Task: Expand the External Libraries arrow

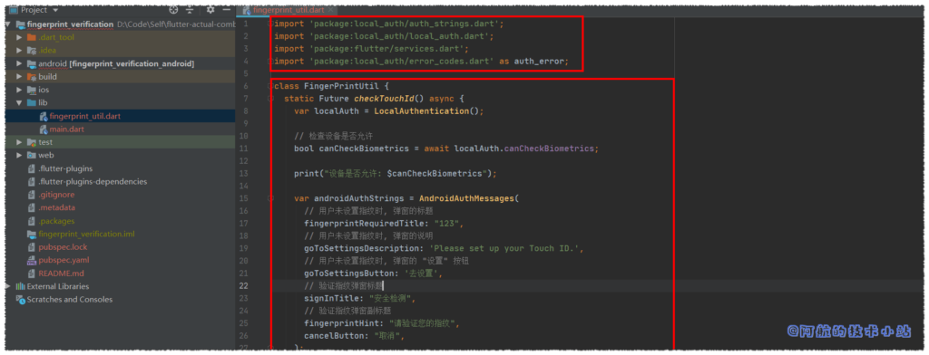Action: coord(7,286)
